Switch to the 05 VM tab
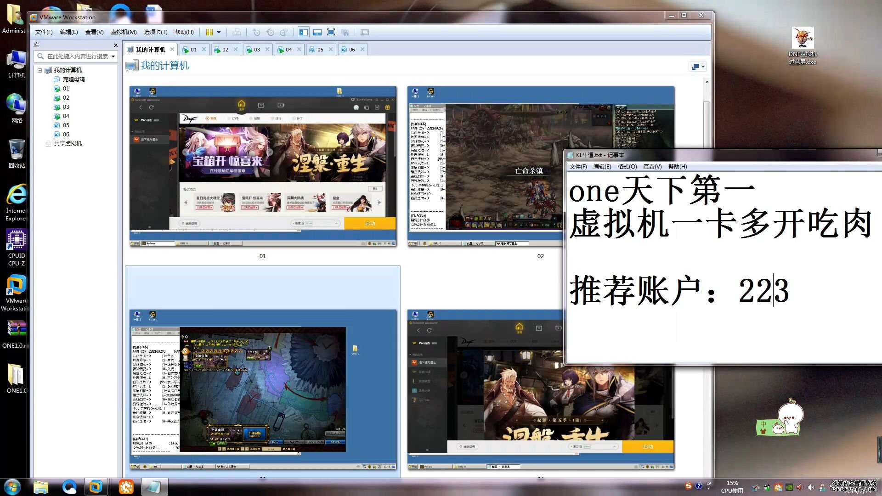The width and height of the screenshot is (882, 496). [320, 50]
